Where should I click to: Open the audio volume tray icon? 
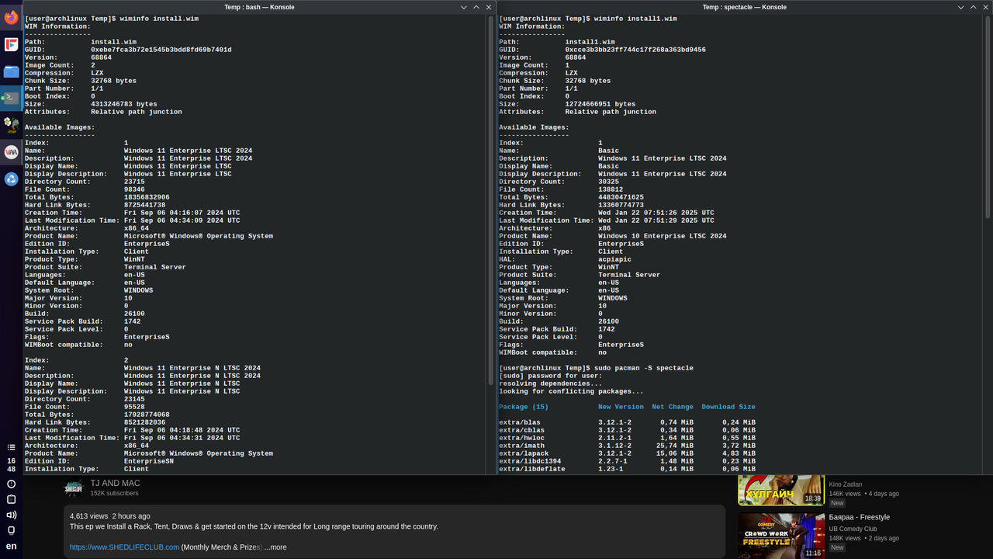click(x=11, y=515)
